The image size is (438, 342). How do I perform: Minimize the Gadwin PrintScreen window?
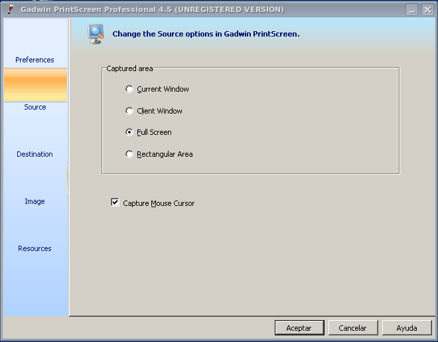(x=411, y=10)
